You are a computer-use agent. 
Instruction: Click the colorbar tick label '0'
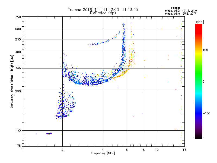tap(203, 82)
